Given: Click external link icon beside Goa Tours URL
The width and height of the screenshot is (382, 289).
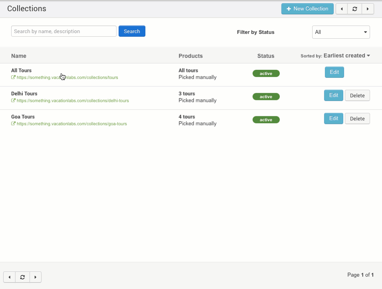Looking at the screenshot, I should point(14,124).
